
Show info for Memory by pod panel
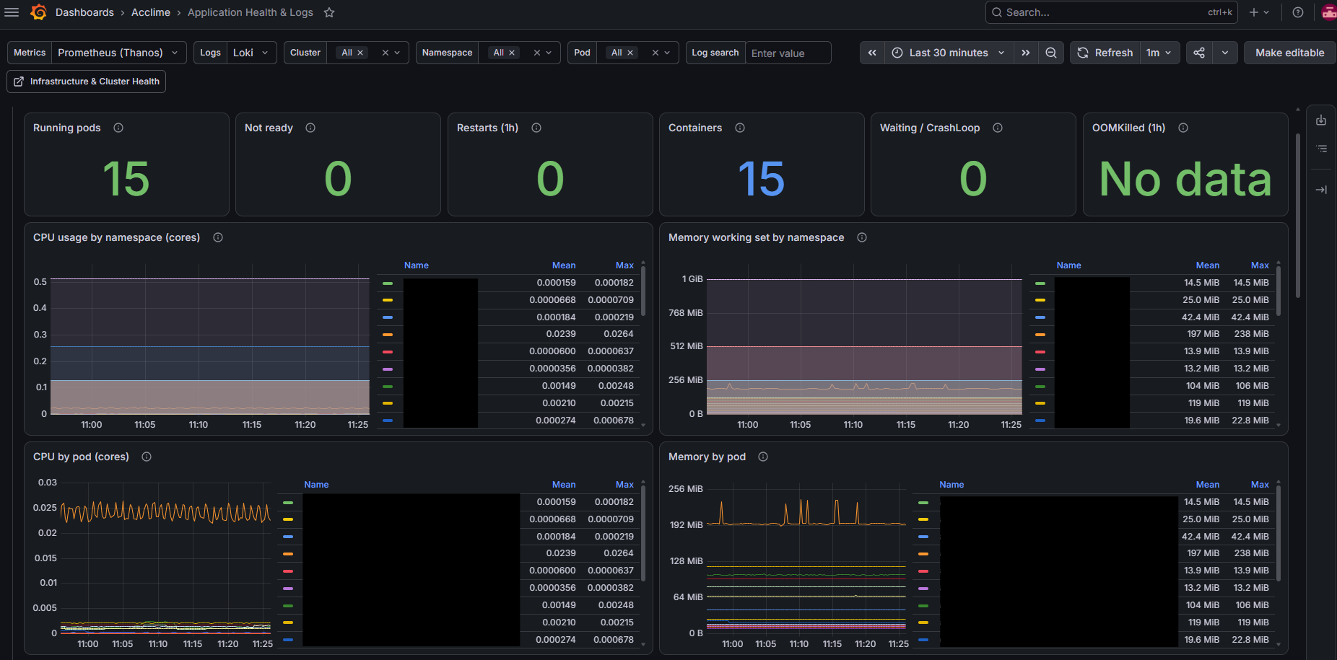763,457
